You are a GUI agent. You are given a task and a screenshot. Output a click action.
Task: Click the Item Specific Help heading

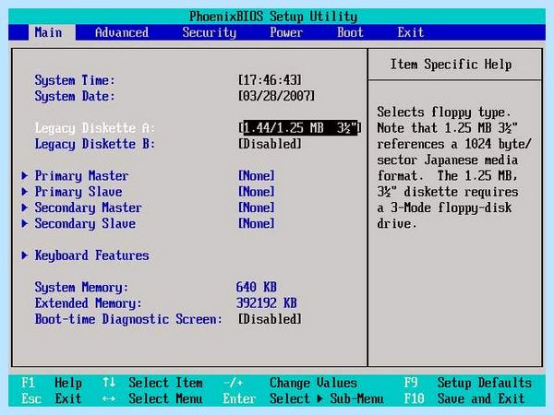(451, 65)
